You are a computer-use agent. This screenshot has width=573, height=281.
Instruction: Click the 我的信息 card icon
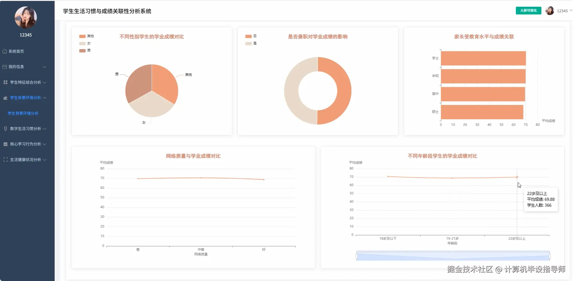(x=5, y=67)
